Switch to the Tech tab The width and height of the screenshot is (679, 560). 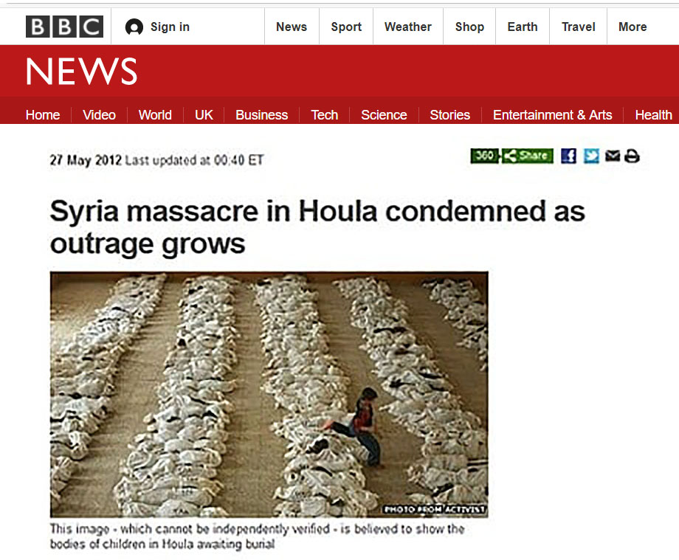tap(324, 114)
